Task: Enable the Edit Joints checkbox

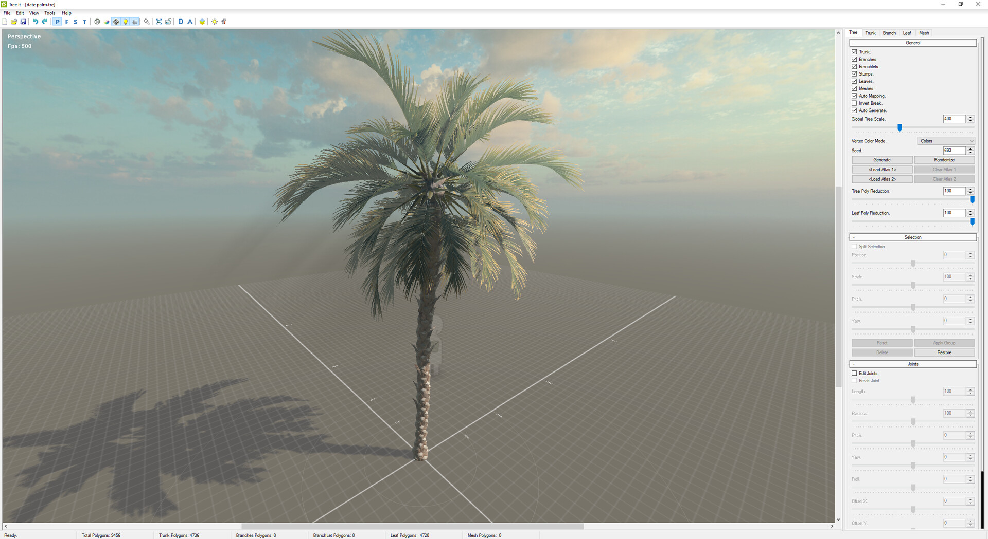Action: coord(854,374)
